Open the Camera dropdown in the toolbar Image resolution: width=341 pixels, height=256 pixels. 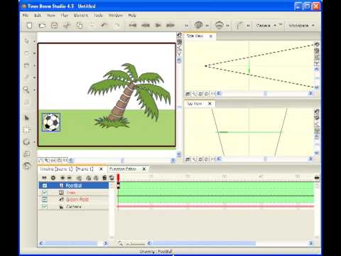coord(266,25)
